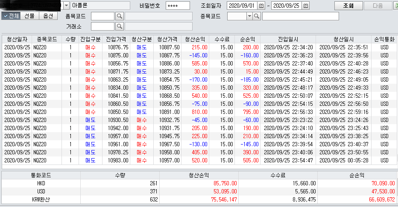398x207 pixels.
Task: Select the 선물 filter toggle
Action: (x=29, y=16)
